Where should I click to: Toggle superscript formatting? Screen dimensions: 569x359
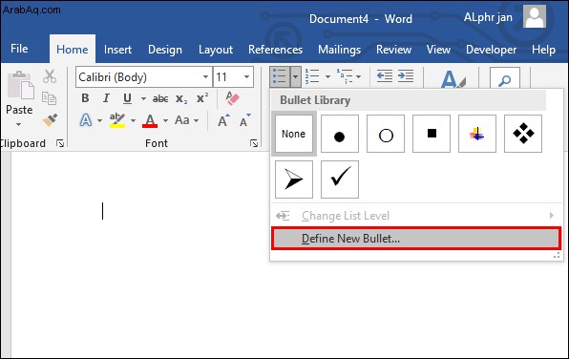(202, 98)
